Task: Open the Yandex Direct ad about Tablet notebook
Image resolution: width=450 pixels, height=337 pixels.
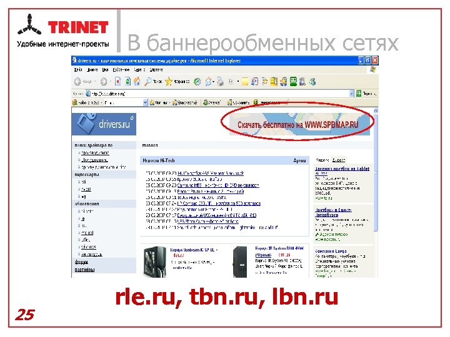Action: tap(342, 170)
